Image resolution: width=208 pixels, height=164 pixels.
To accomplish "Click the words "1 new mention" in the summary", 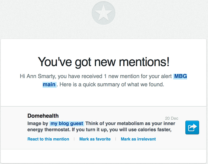I will 122,76.
